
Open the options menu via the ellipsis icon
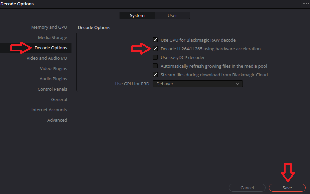(306, 4)
